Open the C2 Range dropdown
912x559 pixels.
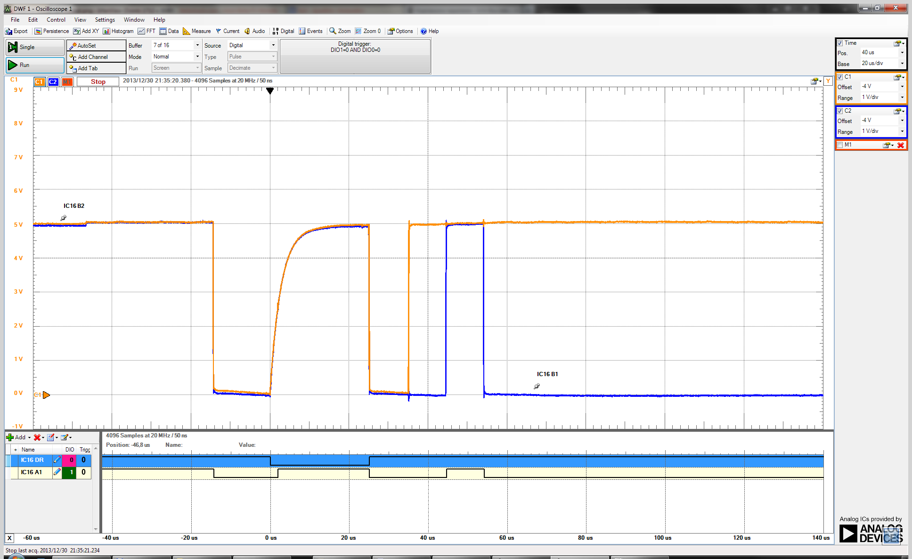882,131
